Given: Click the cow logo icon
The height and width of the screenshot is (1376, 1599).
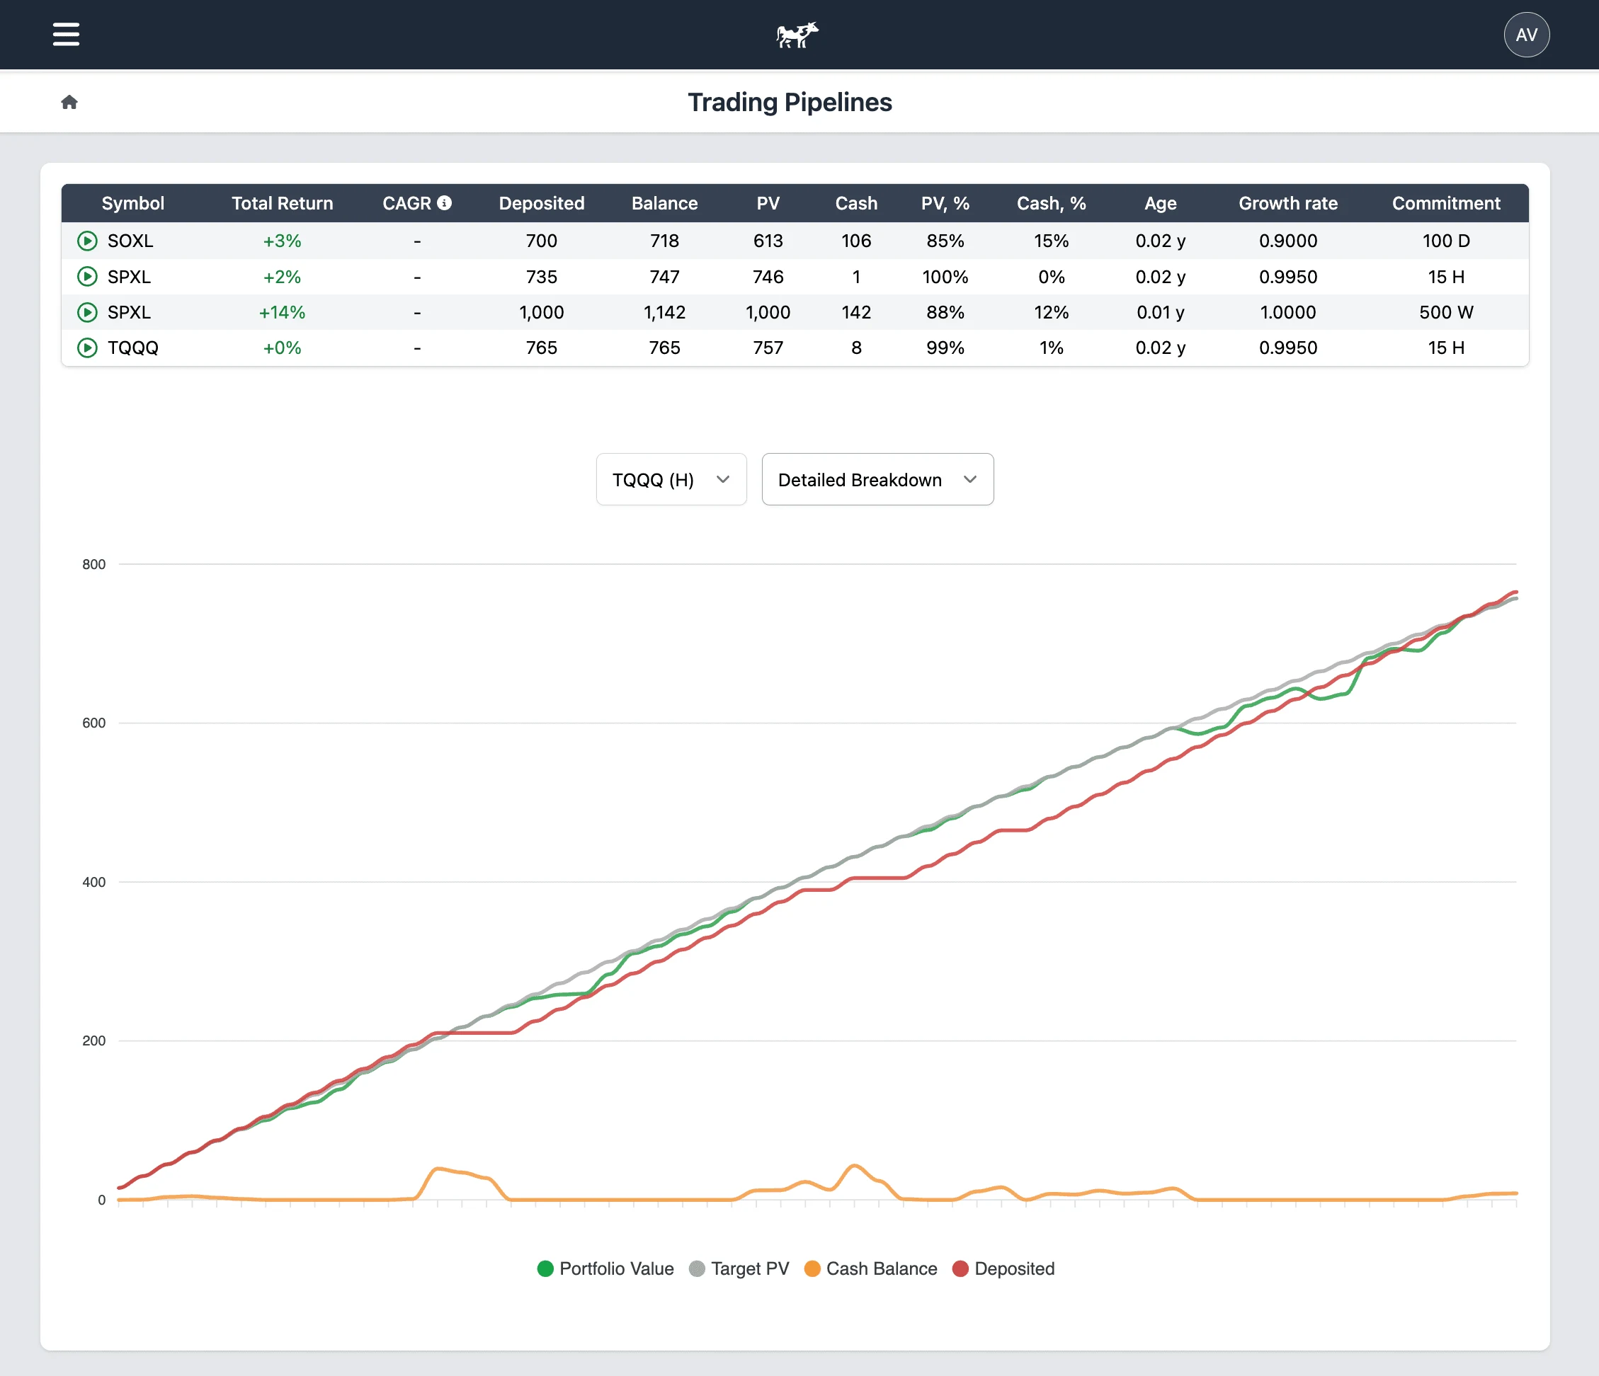Looking at the screenshot, I should pos(797,35).
